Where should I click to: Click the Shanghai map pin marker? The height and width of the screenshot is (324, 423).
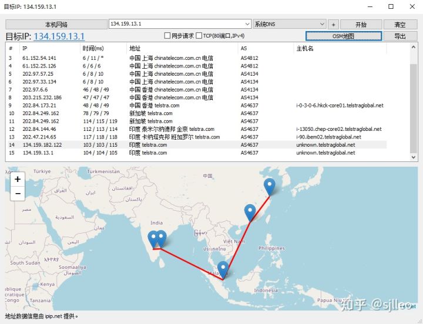(269, 187)
